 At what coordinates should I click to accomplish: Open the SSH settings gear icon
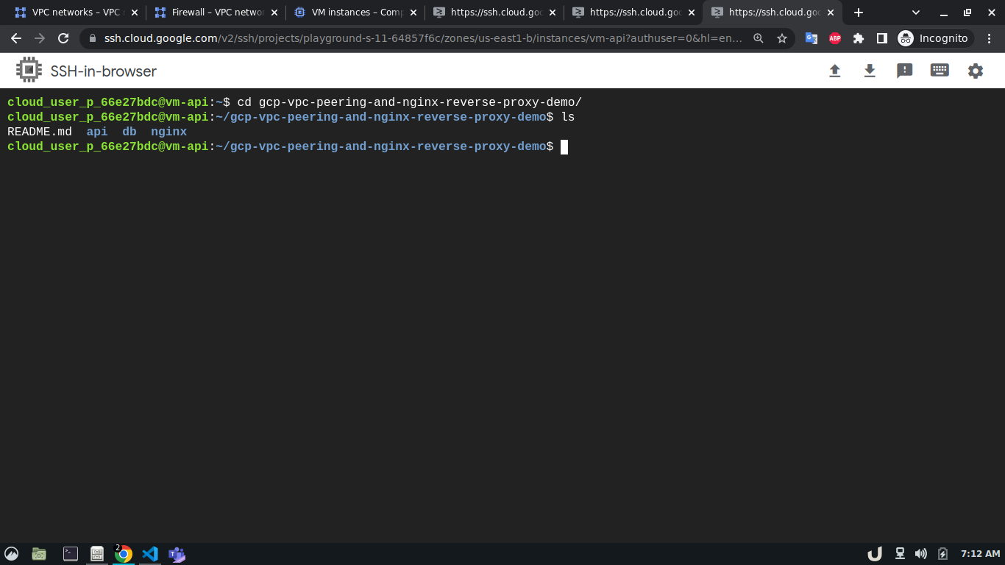click(976, 71)
